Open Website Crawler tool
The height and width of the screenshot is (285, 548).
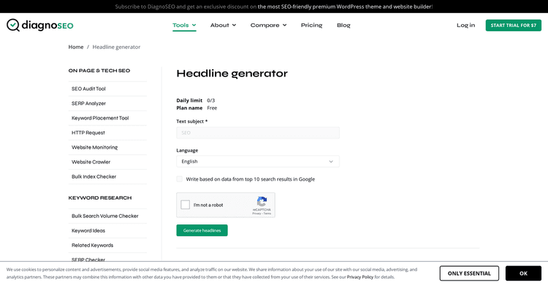pyautogui.click(x=91, y=162)
